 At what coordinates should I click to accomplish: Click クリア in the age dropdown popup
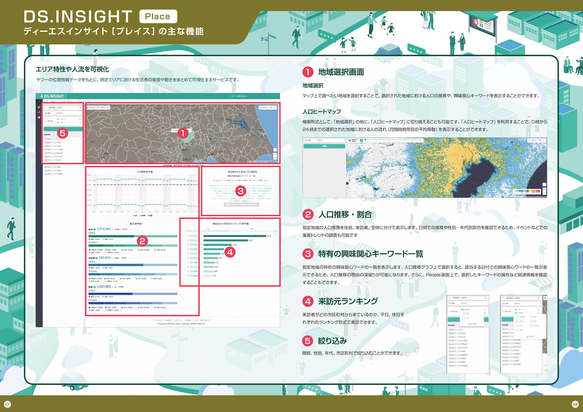tap(530, 337)
